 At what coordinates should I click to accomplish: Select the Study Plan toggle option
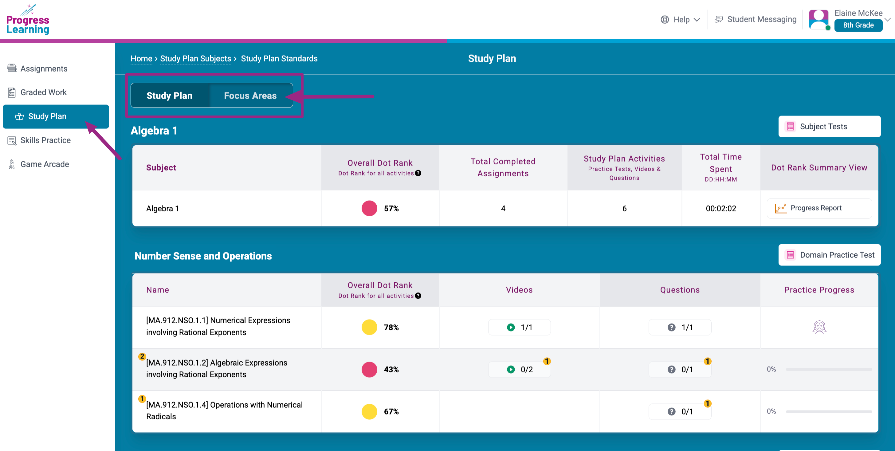(169, 96)
